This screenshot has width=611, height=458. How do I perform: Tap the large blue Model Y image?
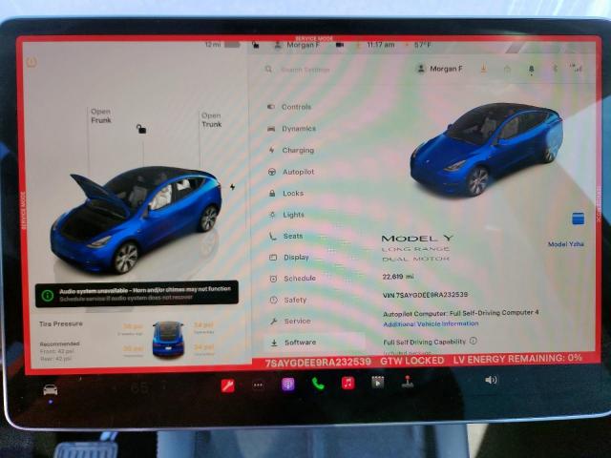tap(487, 150)
